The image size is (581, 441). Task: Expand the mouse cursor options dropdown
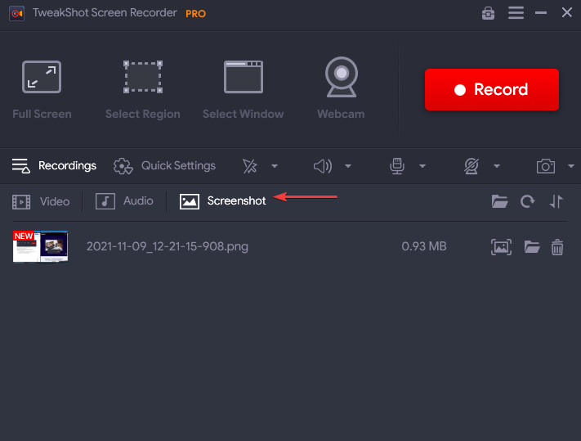coord(275,166)
